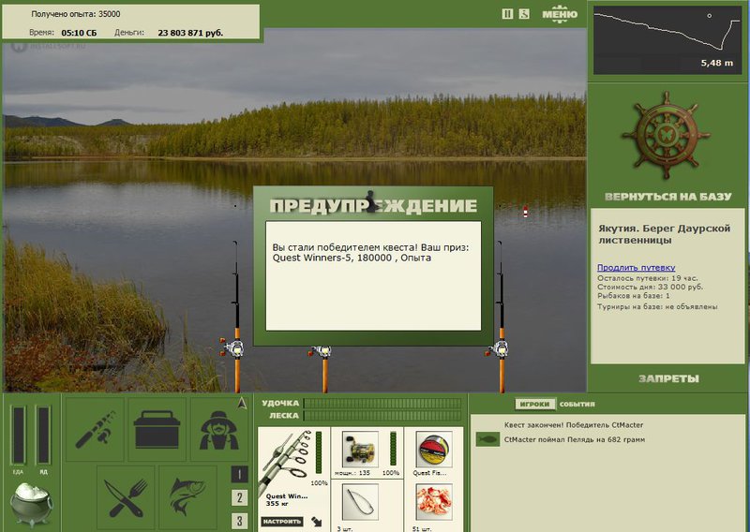
Task: Click the Стоимость дня: 33 000 руб. text
Action: click(650, 288)
